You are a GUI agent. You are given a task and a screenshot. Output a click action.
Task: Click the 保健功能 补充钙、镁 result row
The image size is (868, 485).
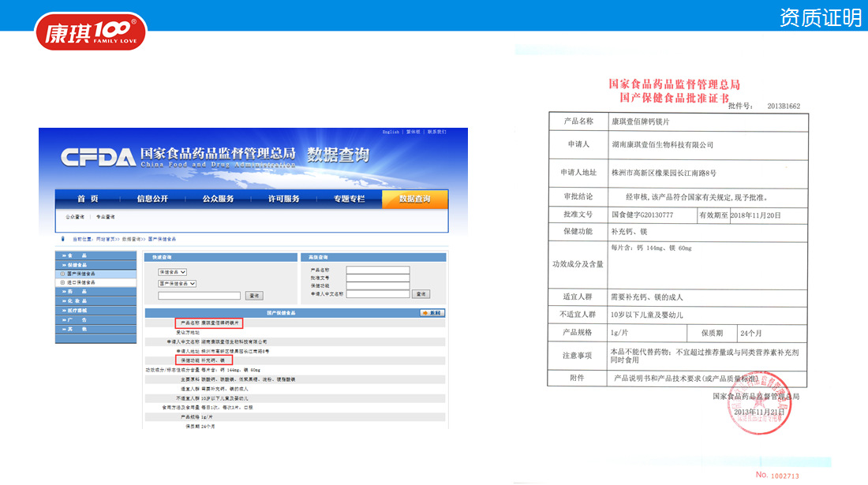pos(295,360)
